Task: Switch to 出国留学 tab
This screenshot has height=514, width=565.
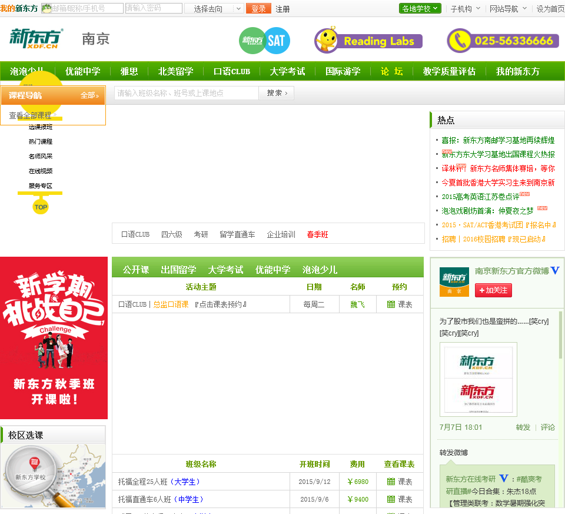Action: coord(179,270)
